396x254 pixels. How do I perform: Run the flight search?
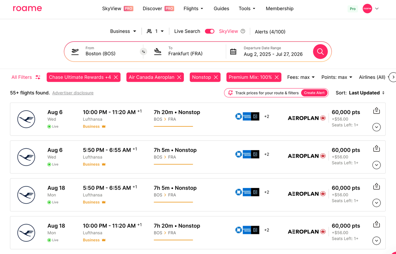point(320,51)
